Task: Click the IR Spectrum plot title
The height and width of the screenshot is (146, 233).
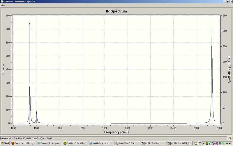Action: 116,11
